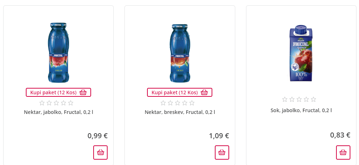Click the 0,83 € price
Screen dimensions: 359x165
pos(340,135)
